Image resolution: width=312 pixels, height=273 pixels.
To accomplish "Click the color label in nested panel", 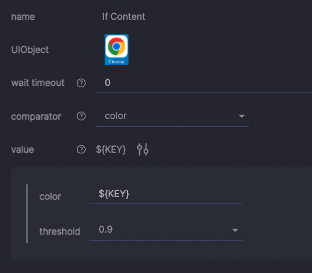I will (50, 196).
